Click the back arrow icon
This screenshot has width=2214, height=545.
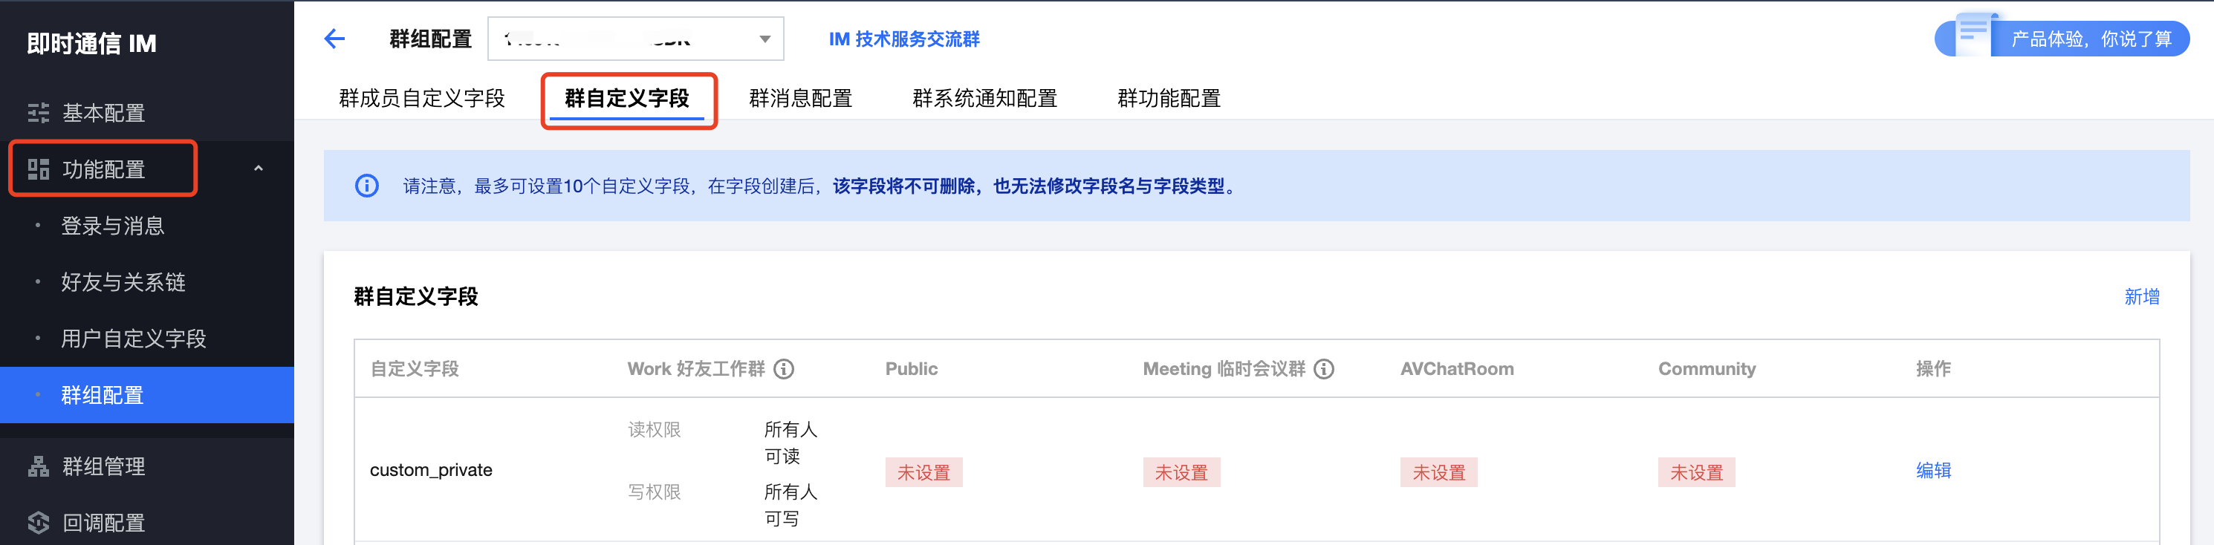pyautogui.click(x=334, y=39)
